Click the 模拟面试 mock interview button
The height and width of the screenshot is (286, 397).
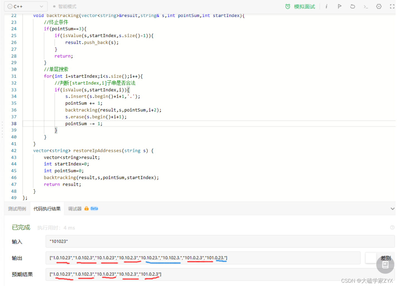(x=304, y=6)
